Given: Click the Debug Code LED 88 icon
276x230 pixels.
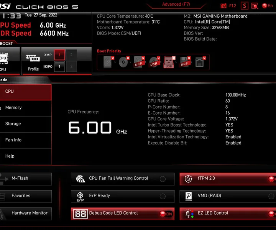Looking at the screenshot, I should coord(80,214).
